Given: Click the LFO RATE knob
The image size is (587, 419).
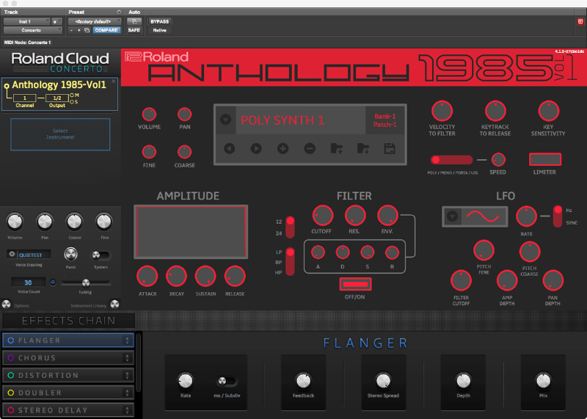Looking at the screenshot, I should 526,216.
